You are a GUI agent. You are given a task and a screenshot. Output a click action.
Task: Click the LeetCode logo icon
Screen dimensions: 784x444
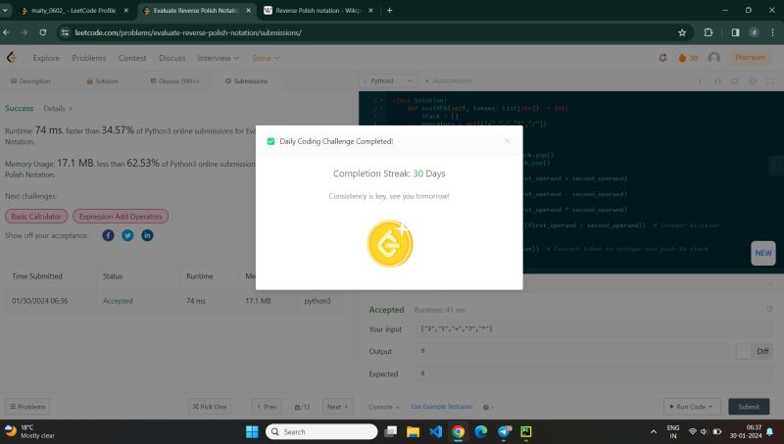click(12, 58)
